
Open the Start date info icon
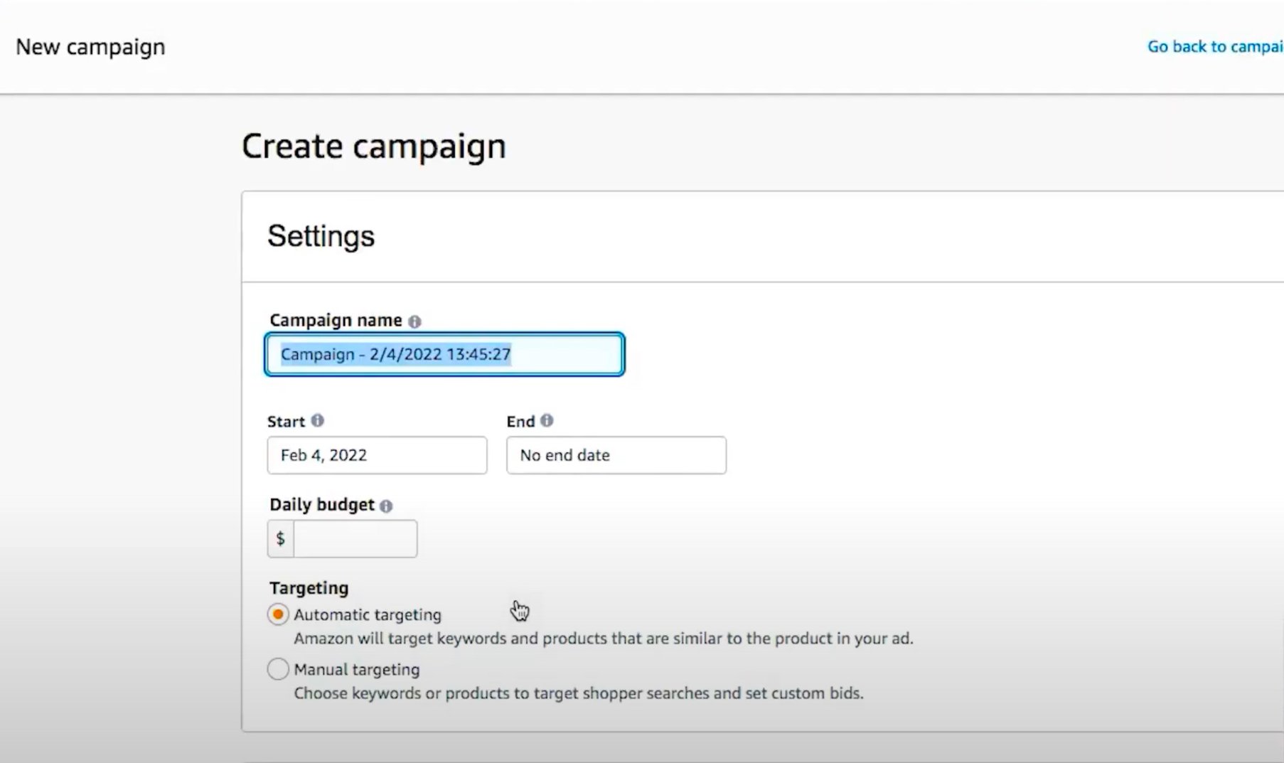(x=318, y=421)
